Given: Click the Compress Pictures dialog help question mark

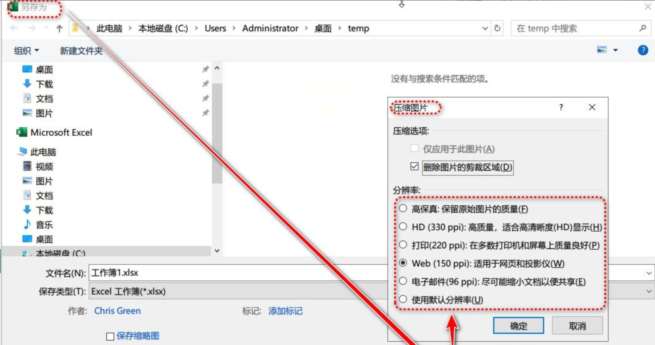Looking at the screenshot, I should (x=561, y=107).
